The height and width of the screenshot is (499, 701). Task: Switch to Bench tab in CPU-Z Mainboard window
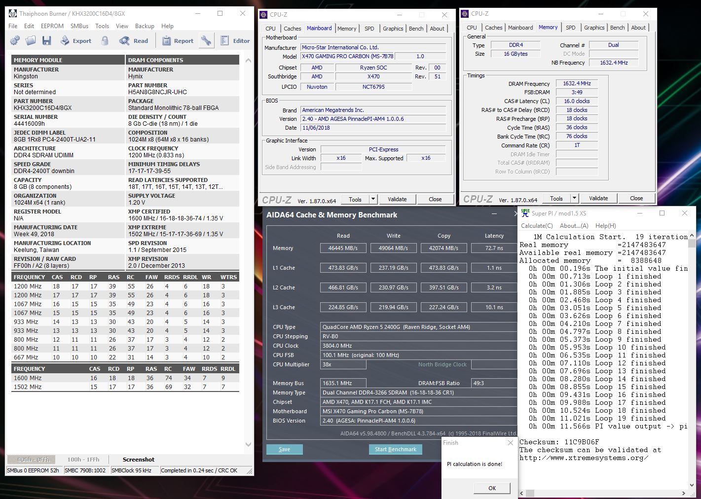(416, 29)
